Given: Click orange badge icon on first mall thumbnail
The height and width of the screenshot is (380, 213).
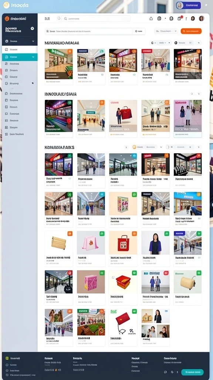Looking at the screenshot, I should pos(70,51).
